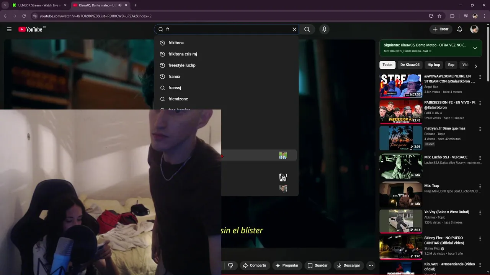Viewport: 490px width, 275px height.
Task: Choose the 'freestyle luchp' suggestion
Action: 226,65
